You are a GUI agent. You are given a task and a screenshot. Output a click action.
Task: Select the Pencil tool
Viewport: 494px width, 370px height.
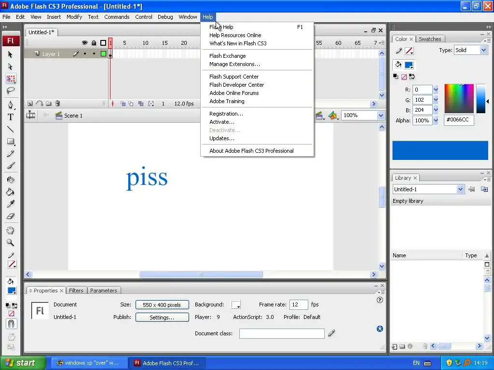pyautogui.click(x=11, y=154)
